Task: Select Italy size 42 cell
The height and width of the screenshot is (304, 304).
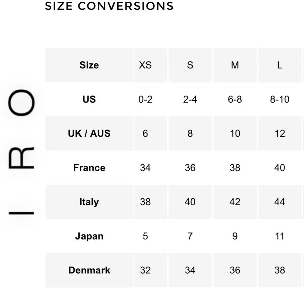Action: tap(235, 202)
